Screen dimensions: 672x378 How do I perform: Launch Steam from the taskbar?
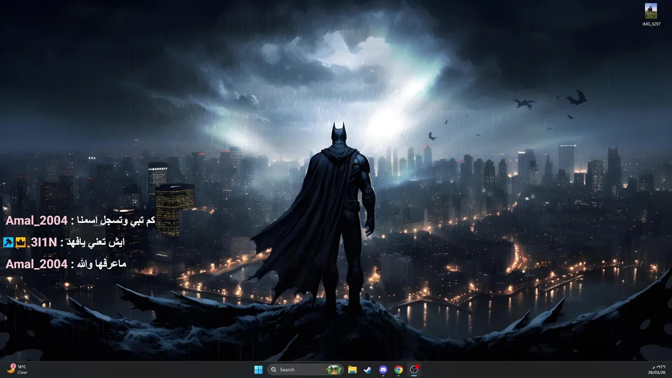367,370
